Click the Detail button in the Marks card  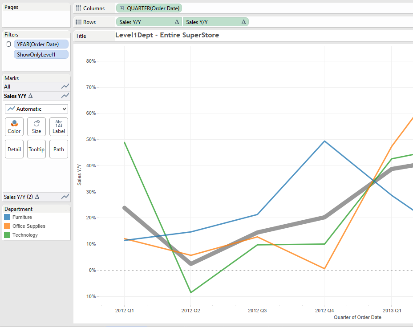pos(14,149)
